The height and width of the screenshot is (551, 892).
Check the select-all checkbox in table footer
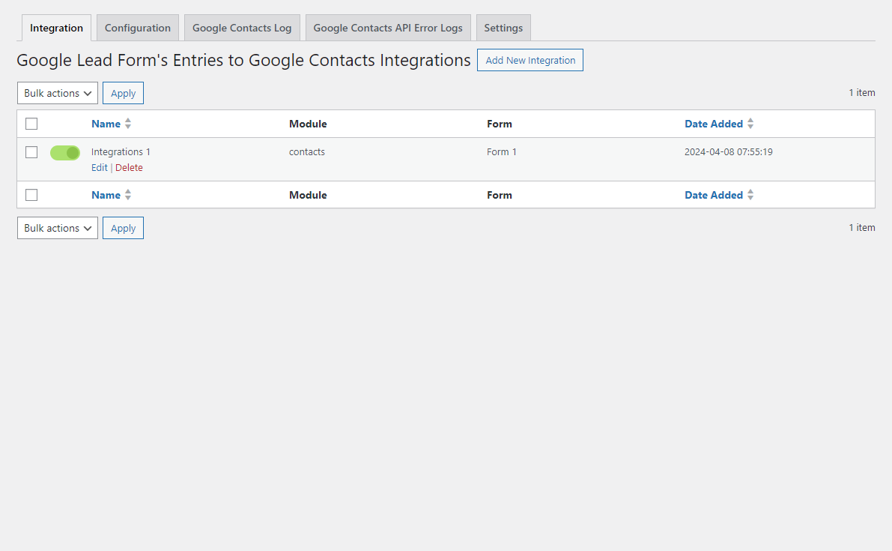click(x=31, y=195)
